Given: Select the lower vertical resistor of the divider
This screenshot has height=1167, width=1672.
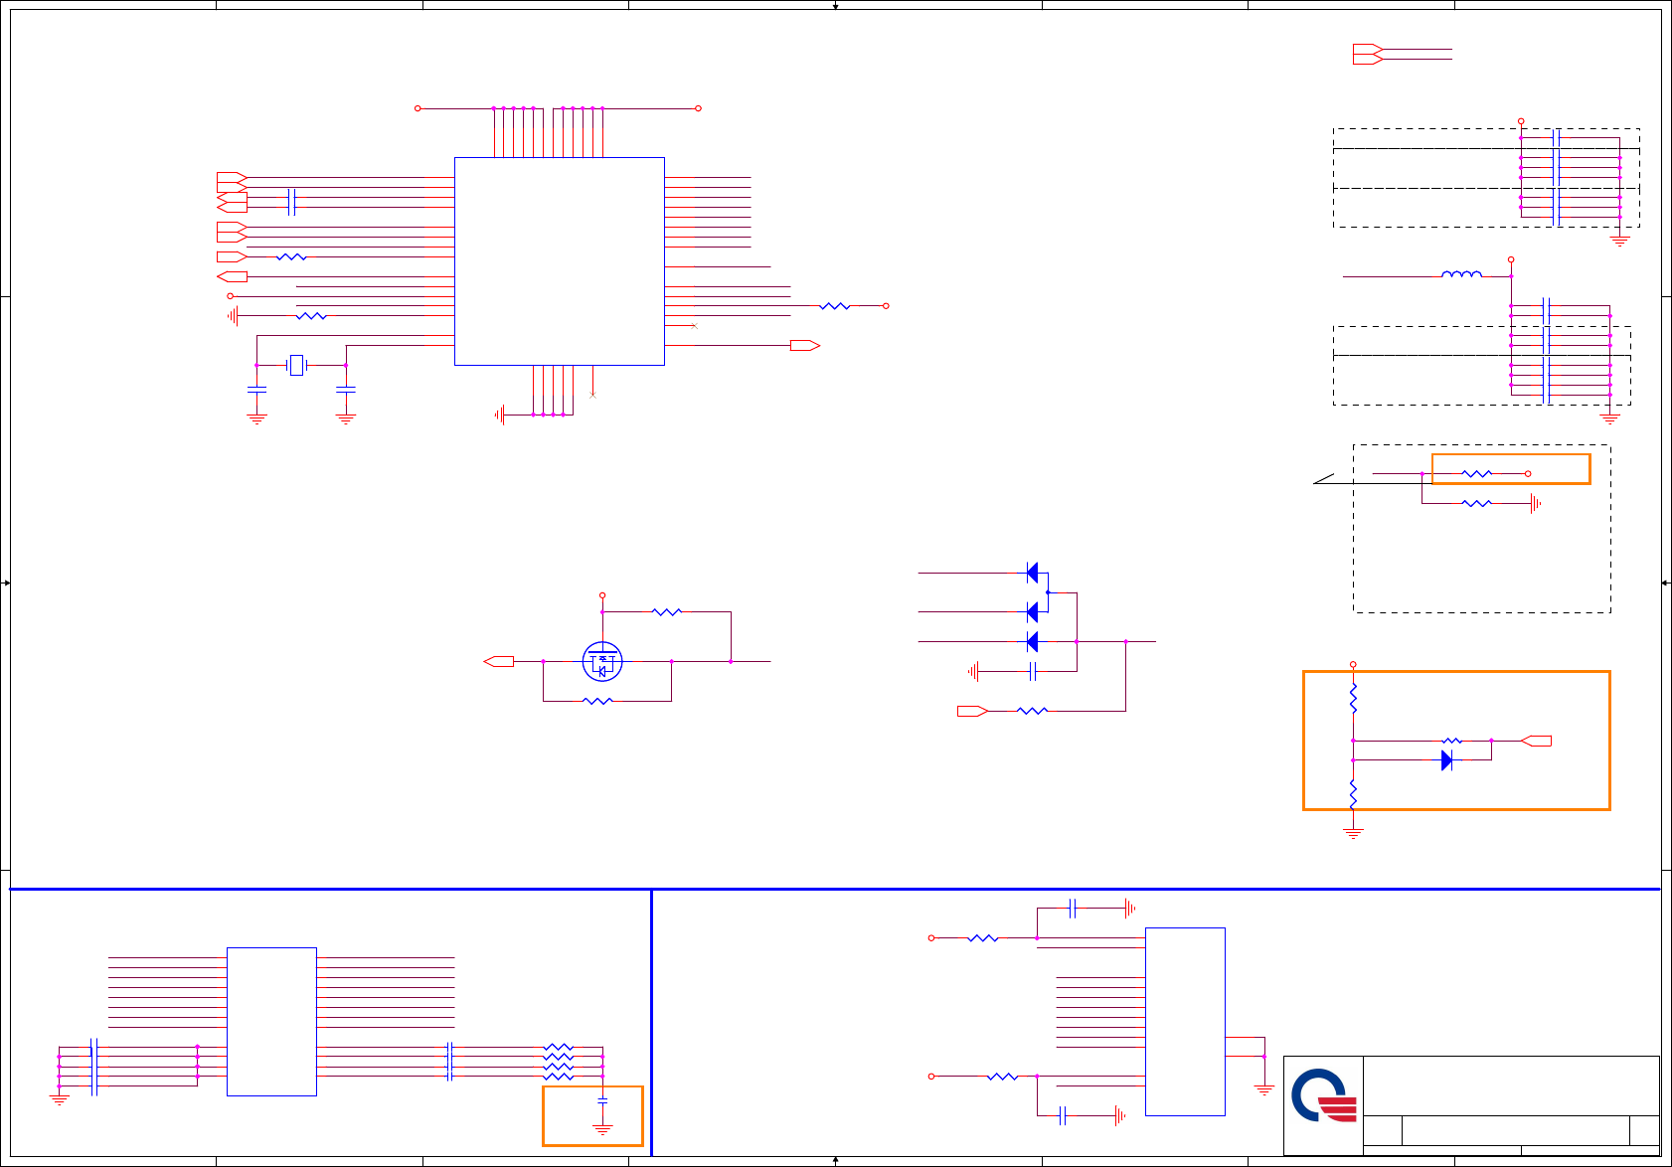Looking at the screenshot, I should tap(1353, 793).
